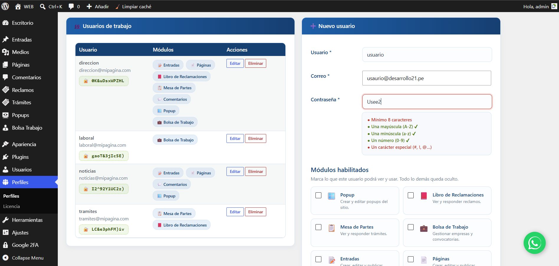Click the Usuarios sidebar icon
Viewport: 559px width, 266px height.
click(x=6, y=170)
